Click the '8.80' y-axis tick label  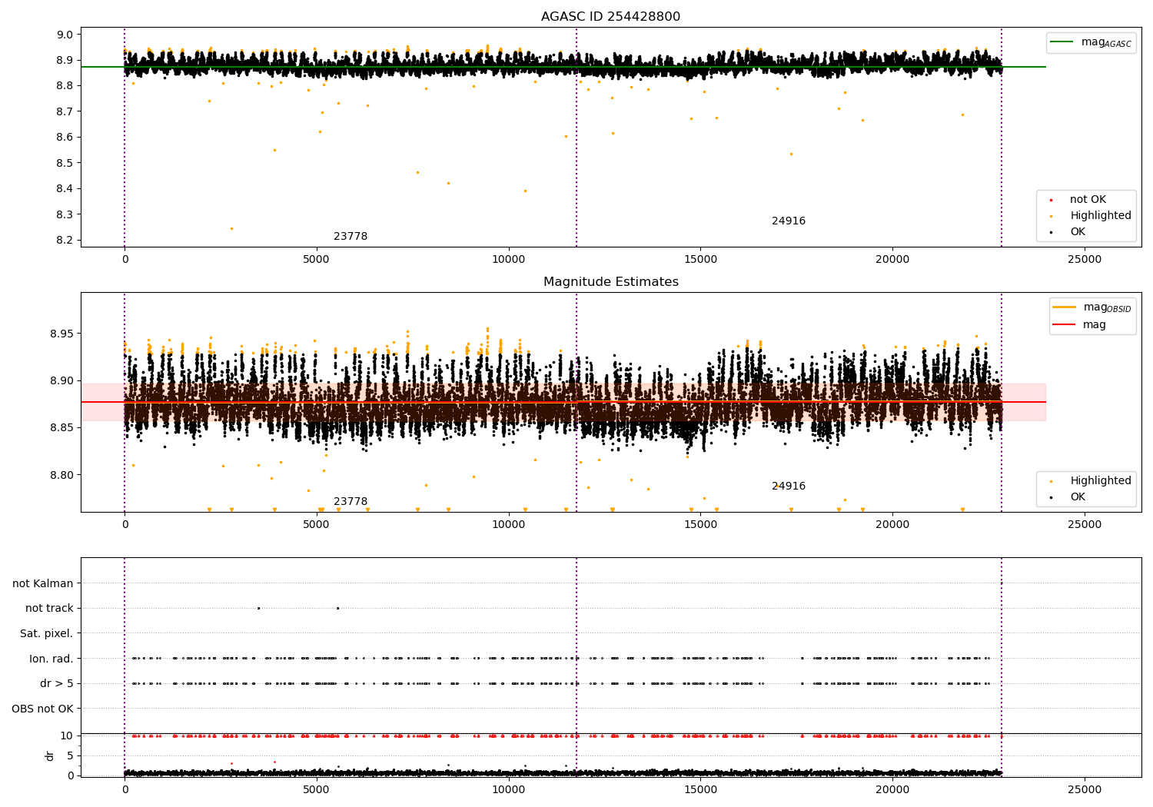(x=61, y=475)
